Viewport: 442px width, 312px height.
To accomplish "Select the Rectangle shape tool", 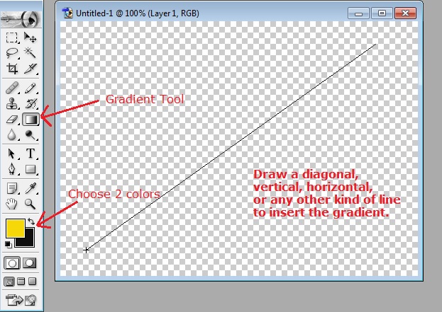I will tap(31, 169).
